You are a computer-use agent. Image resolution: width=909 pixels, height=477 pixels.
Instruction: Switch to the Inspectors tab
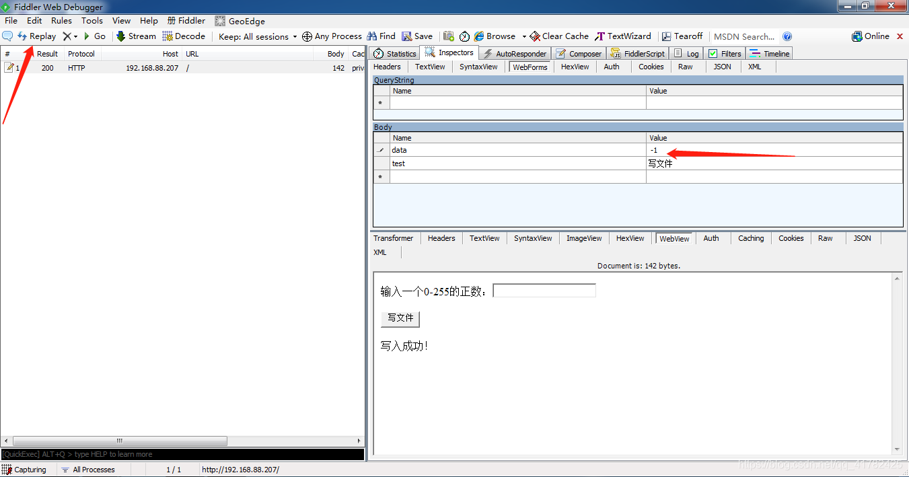tap(449, 52)
